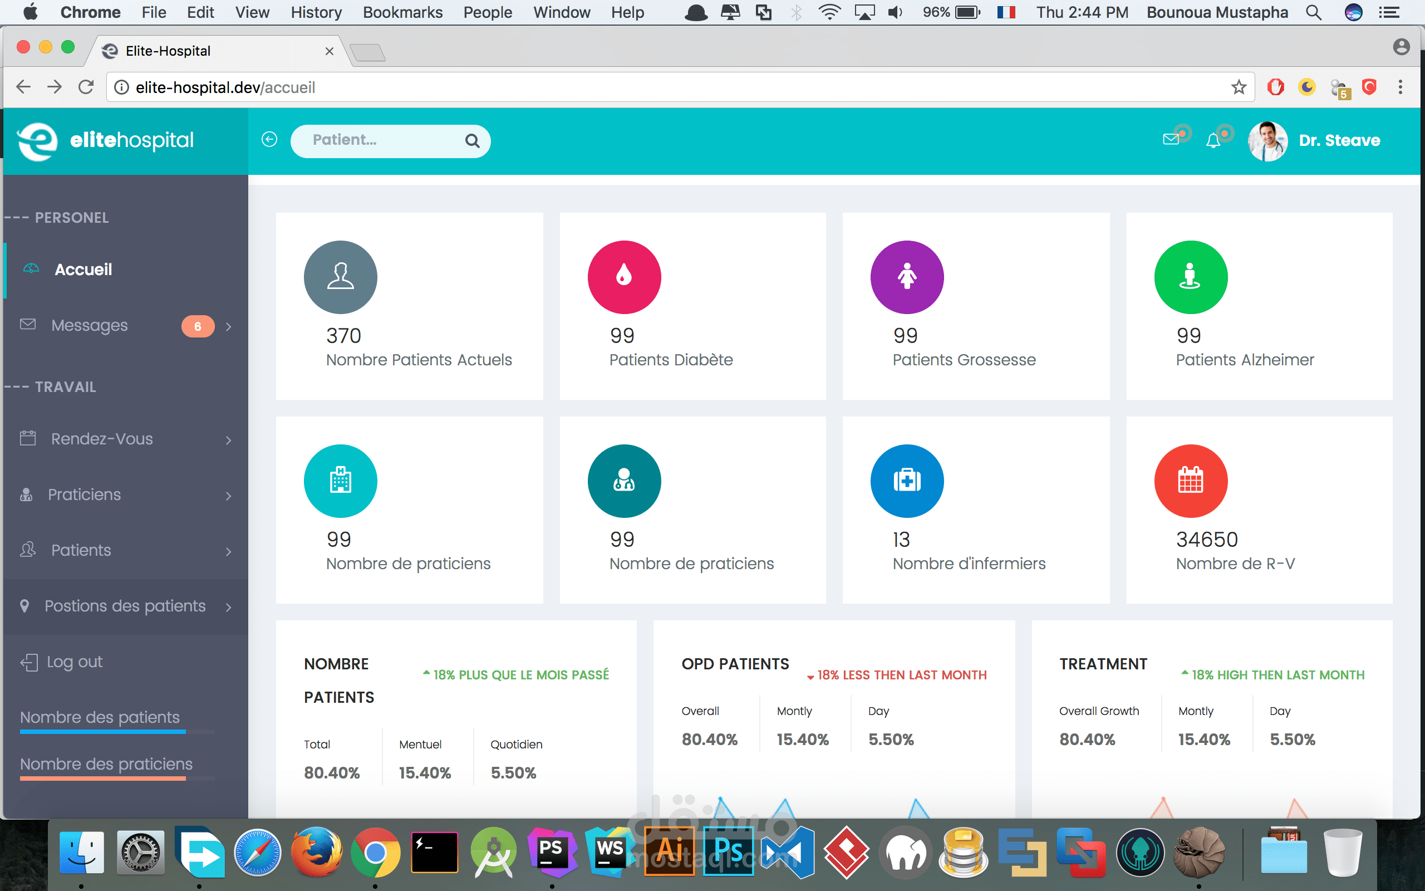The height and width of the screenshot is (891, 1425).
Task: Click the search magnifier icon
Action: [x=471, y=141]
